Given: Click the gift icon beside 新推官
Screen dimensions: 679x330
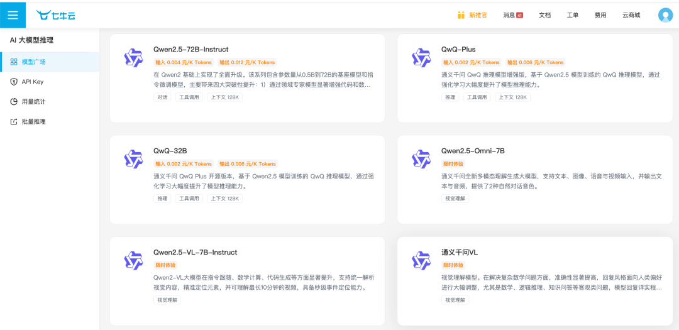Looking at the screenshot, I should click(461, 15).
